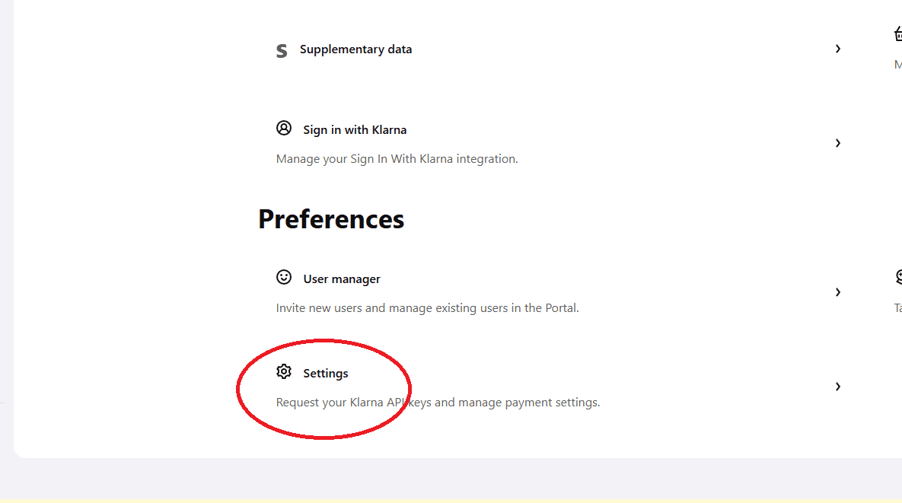Select the Sign in with Klarna person icon
Screen dimensions: 902x503
click(x=284, y=128)
